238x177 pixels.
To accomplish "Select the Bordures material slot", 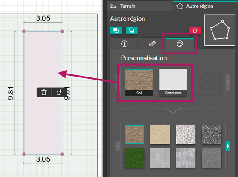I will pyautogui.click(x=173, y=82).
